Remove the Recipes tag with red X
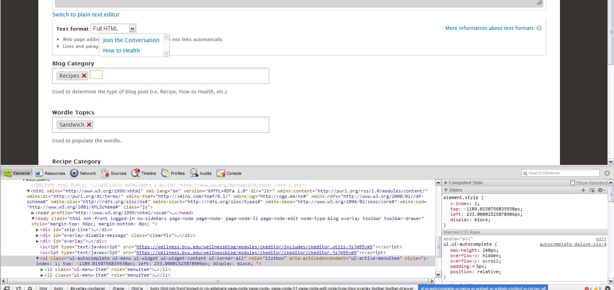 84,76
